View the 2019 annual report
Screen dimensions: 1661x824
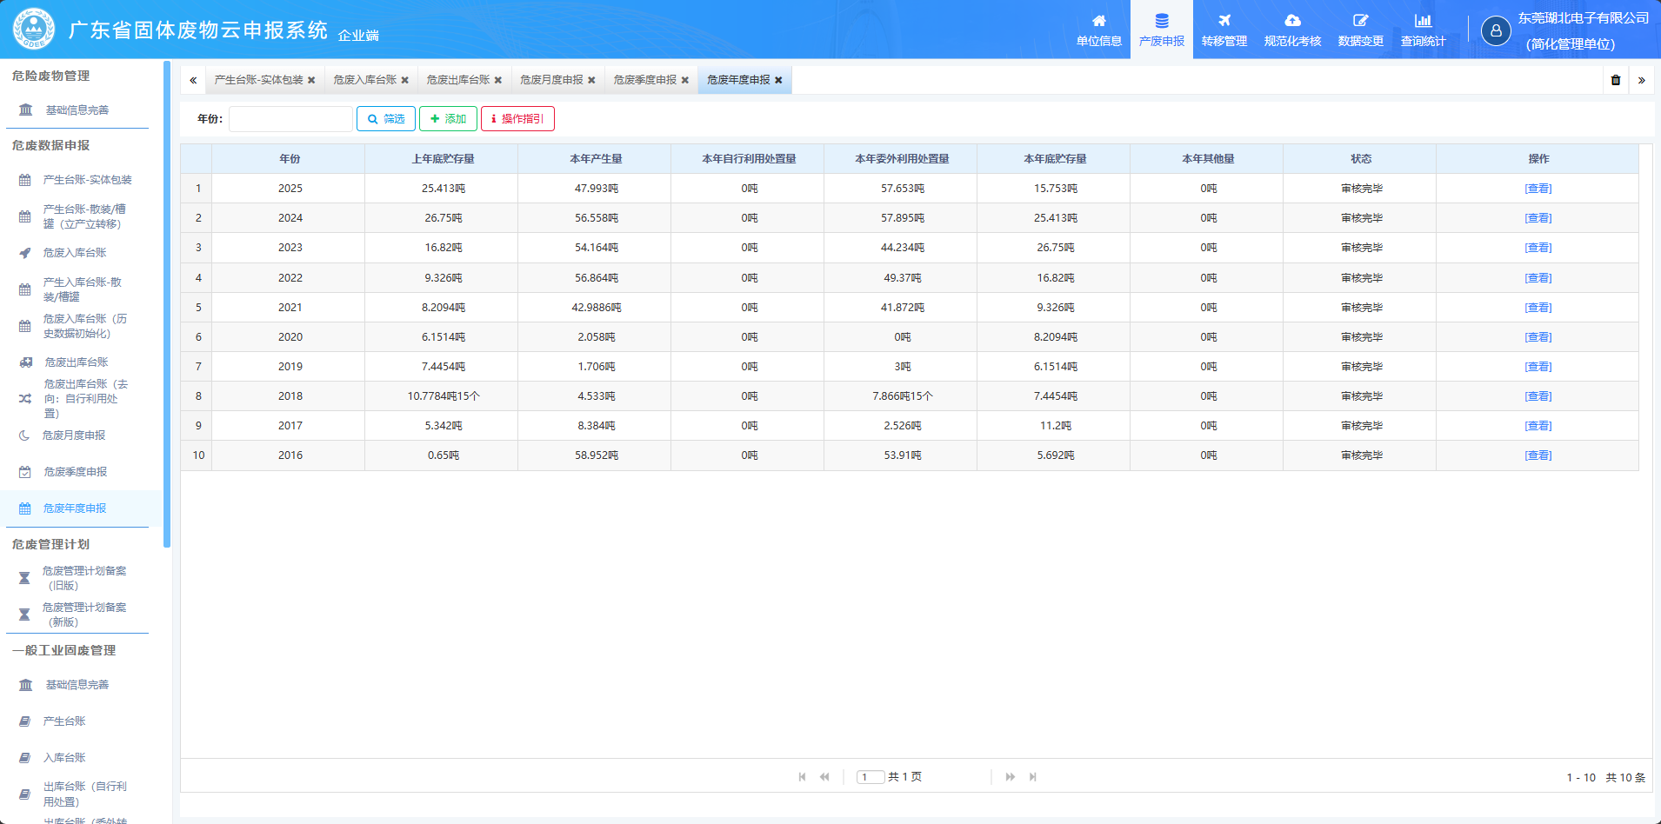[1538, 367]
